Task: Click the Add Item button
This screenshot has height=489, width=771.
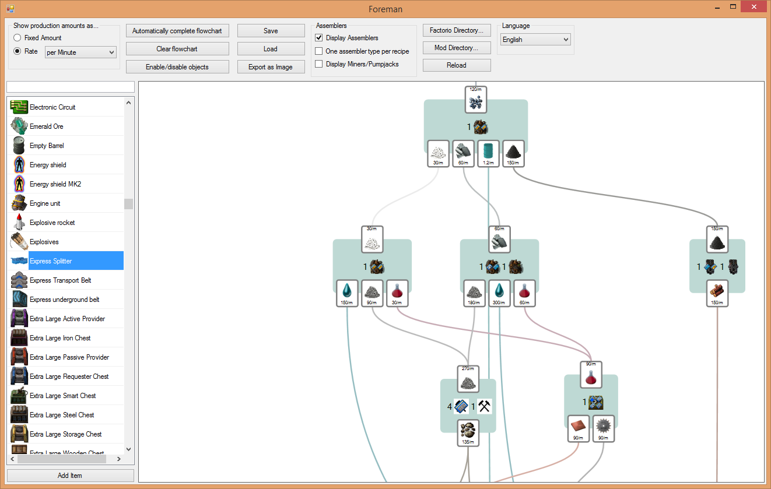Action: click(x=70, y=476)
